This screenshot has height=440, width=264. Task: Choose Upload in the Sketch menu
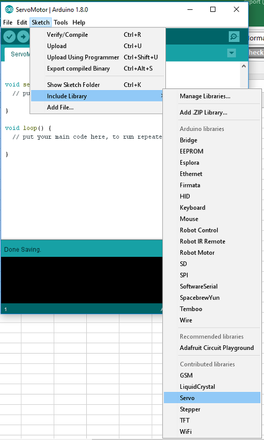pyautogui.click(x=98, y=46)
